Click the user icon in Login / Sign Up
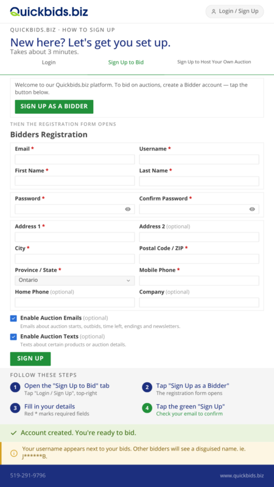 click(214, 12)
